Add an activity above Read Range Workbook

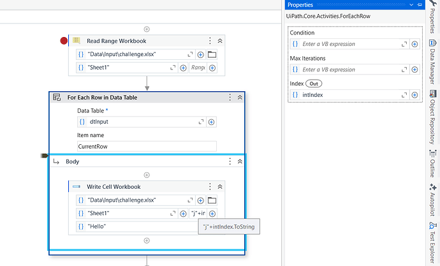click(147, 29)
